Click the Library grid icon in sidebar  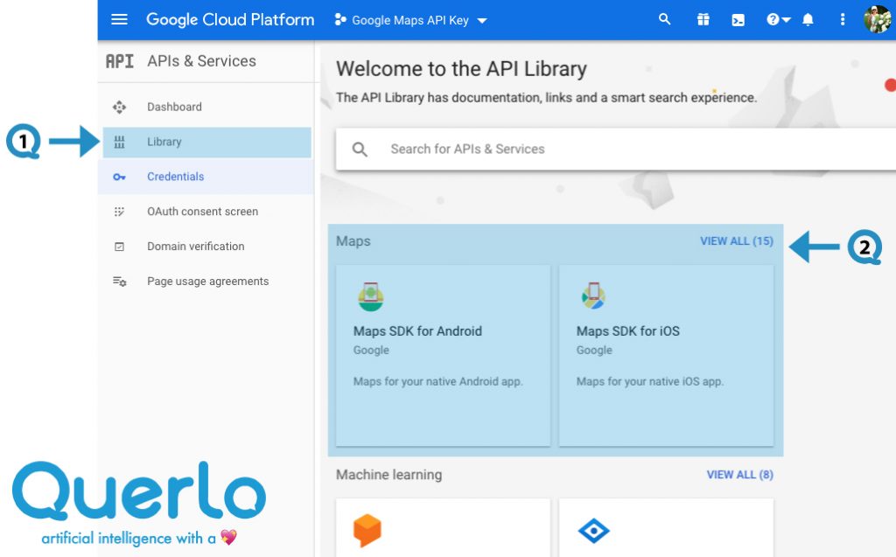click(119, 142)
